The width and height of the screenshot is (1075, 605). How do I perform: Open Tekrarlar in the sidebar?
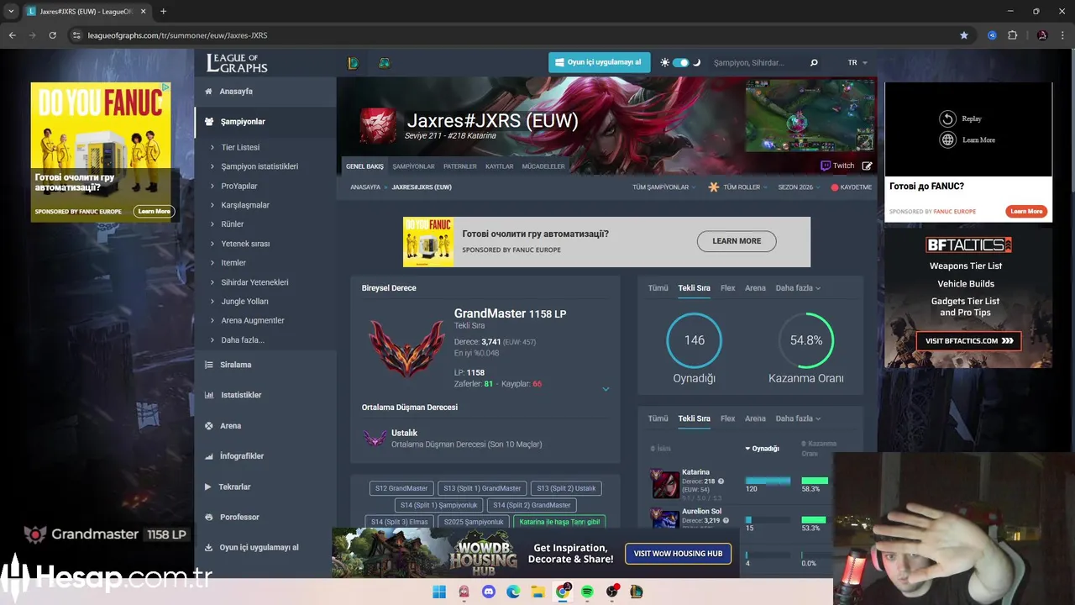(x=234, y=487)
